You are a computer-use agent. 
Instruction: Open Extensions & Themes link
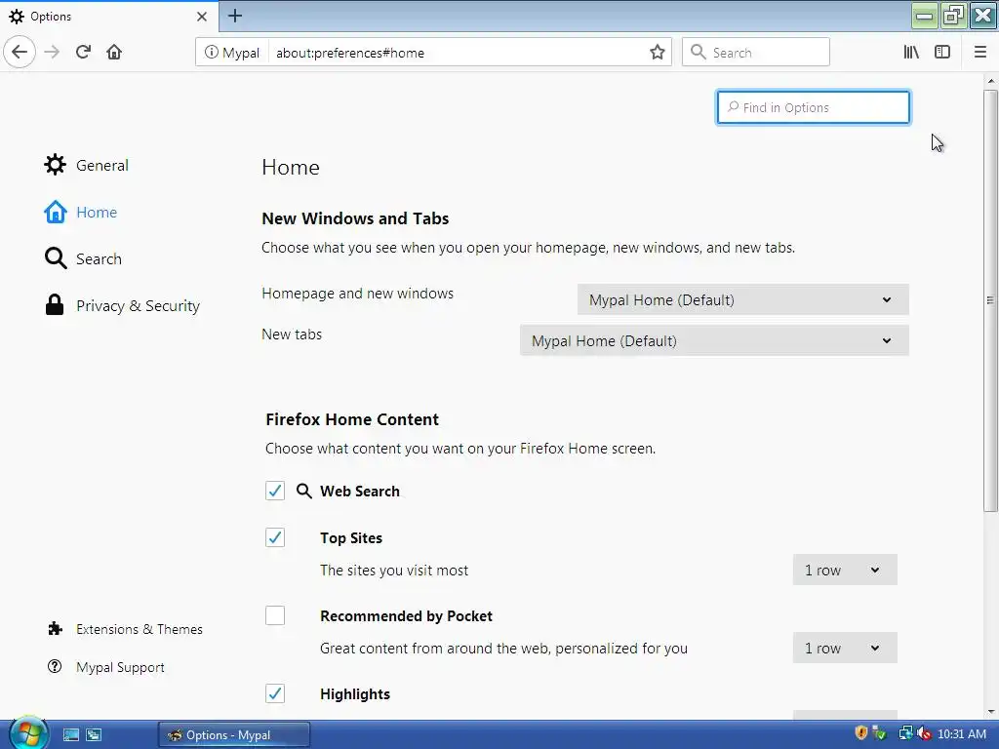[126, 629]
